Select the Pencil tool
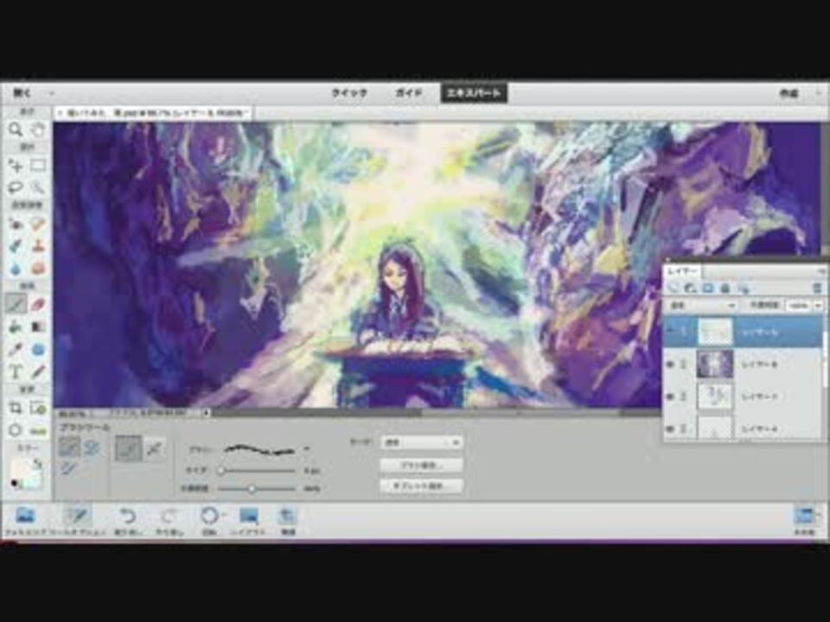 (37, 371)
